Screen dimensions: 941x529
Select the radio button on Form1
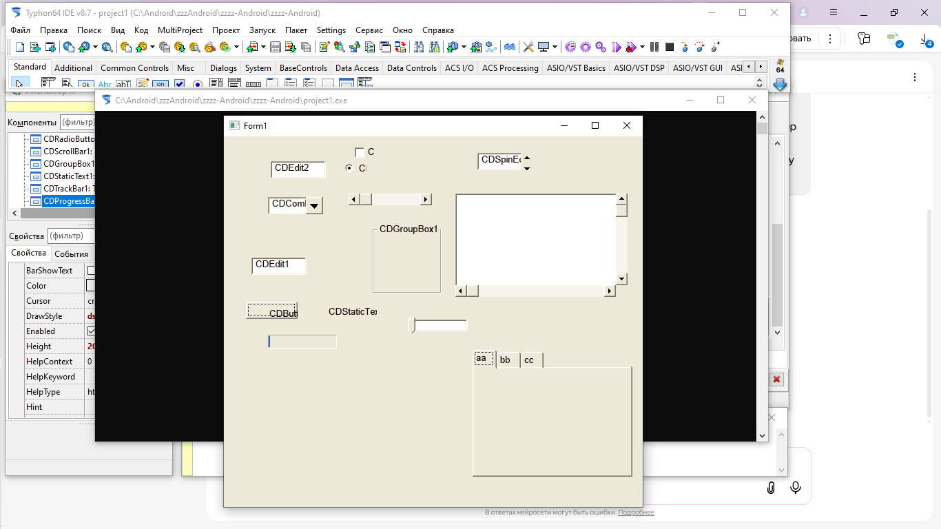pos(350,168)
